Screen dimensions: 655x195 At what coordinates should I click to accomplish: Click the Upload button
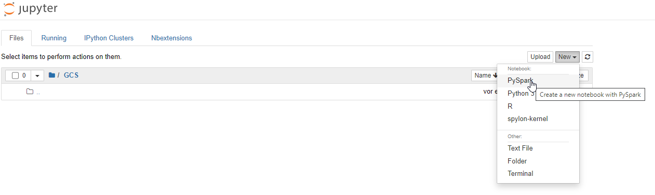point(540,57)
